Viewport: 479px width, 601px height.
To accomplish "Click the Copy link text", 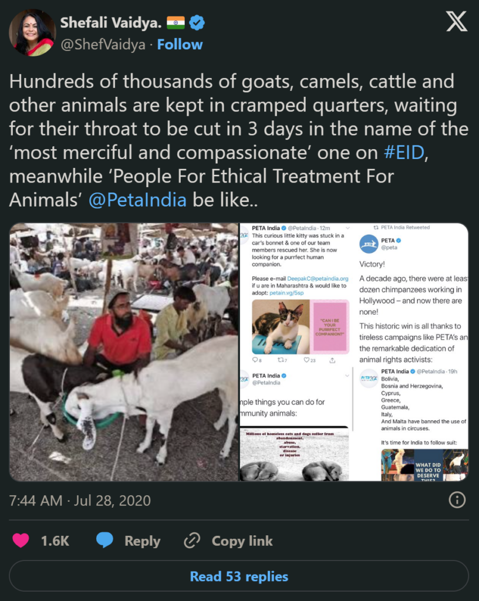I will tap(242, 541).
